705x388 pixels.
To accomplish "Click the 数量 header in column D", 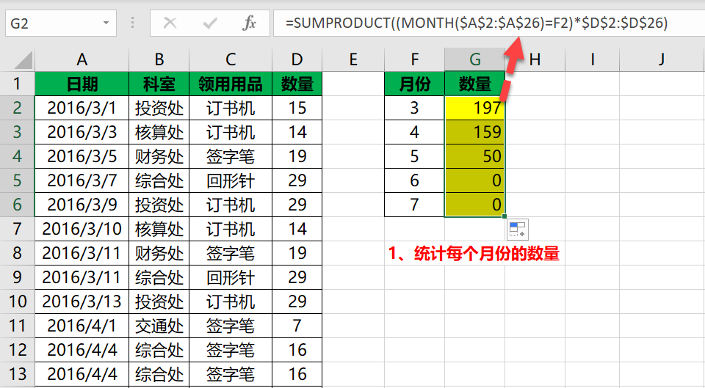I will tap(297, 84).
